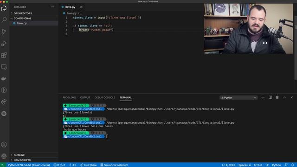Viewport: 297px width, 167px height.
Task: Add a new terminal with plus icon
Action: (263, 97)
